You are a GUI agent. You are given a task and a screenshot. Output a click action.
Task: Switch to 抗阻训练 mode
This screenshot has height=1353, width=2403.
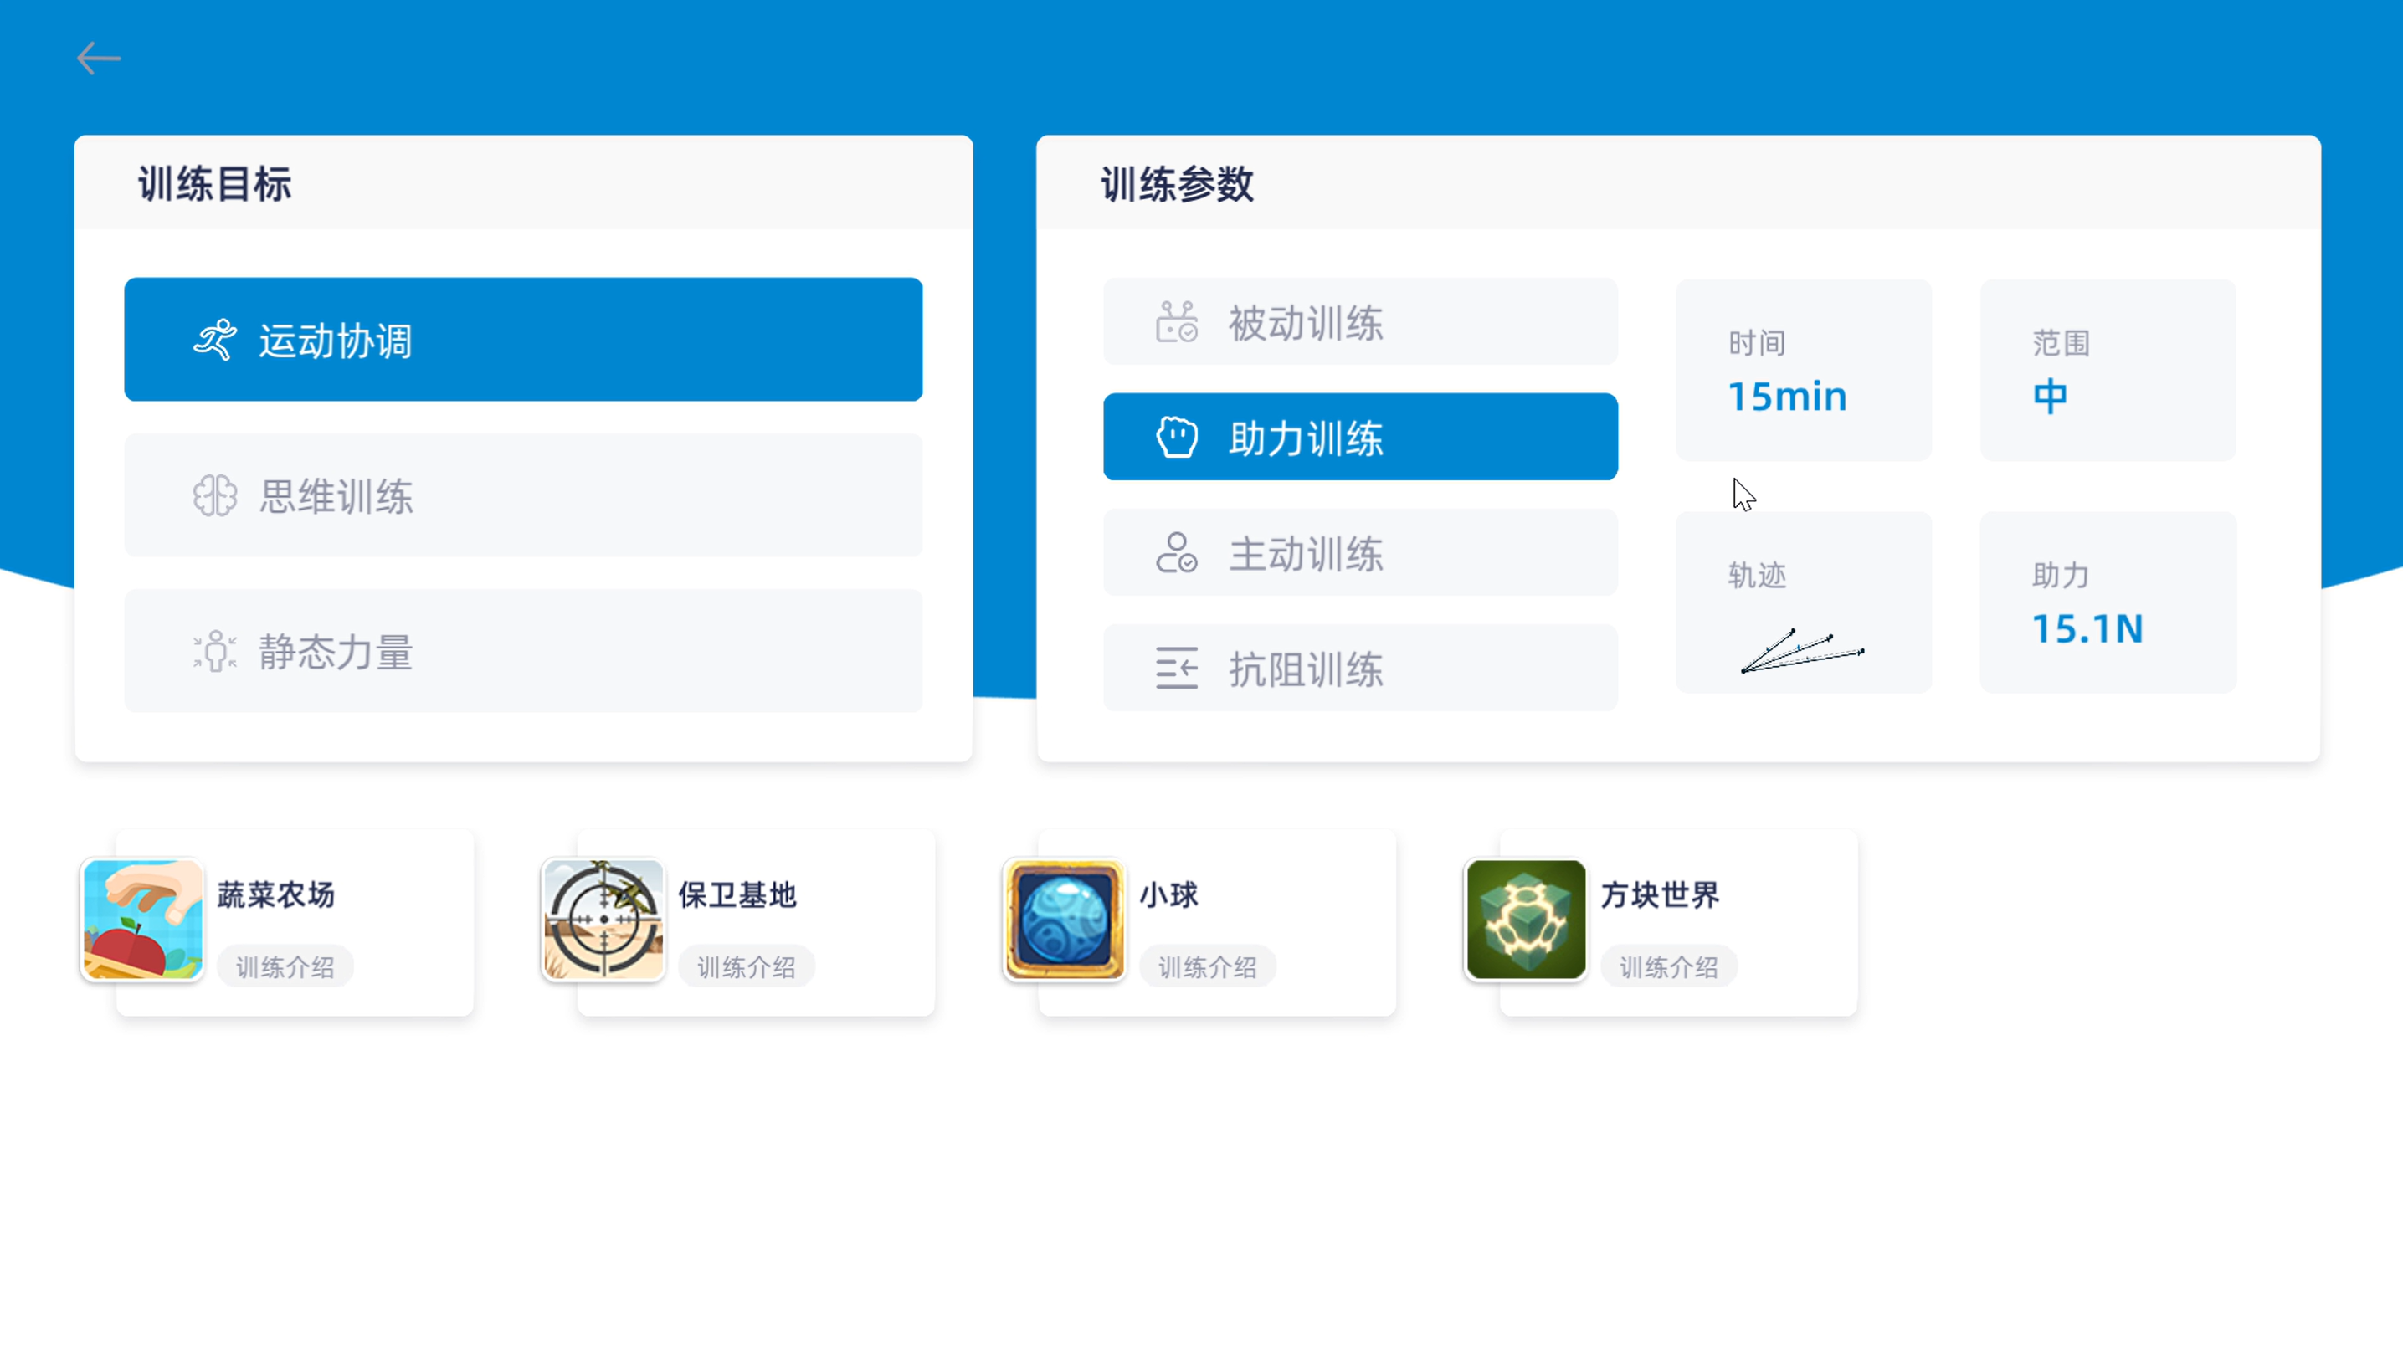1360,669
